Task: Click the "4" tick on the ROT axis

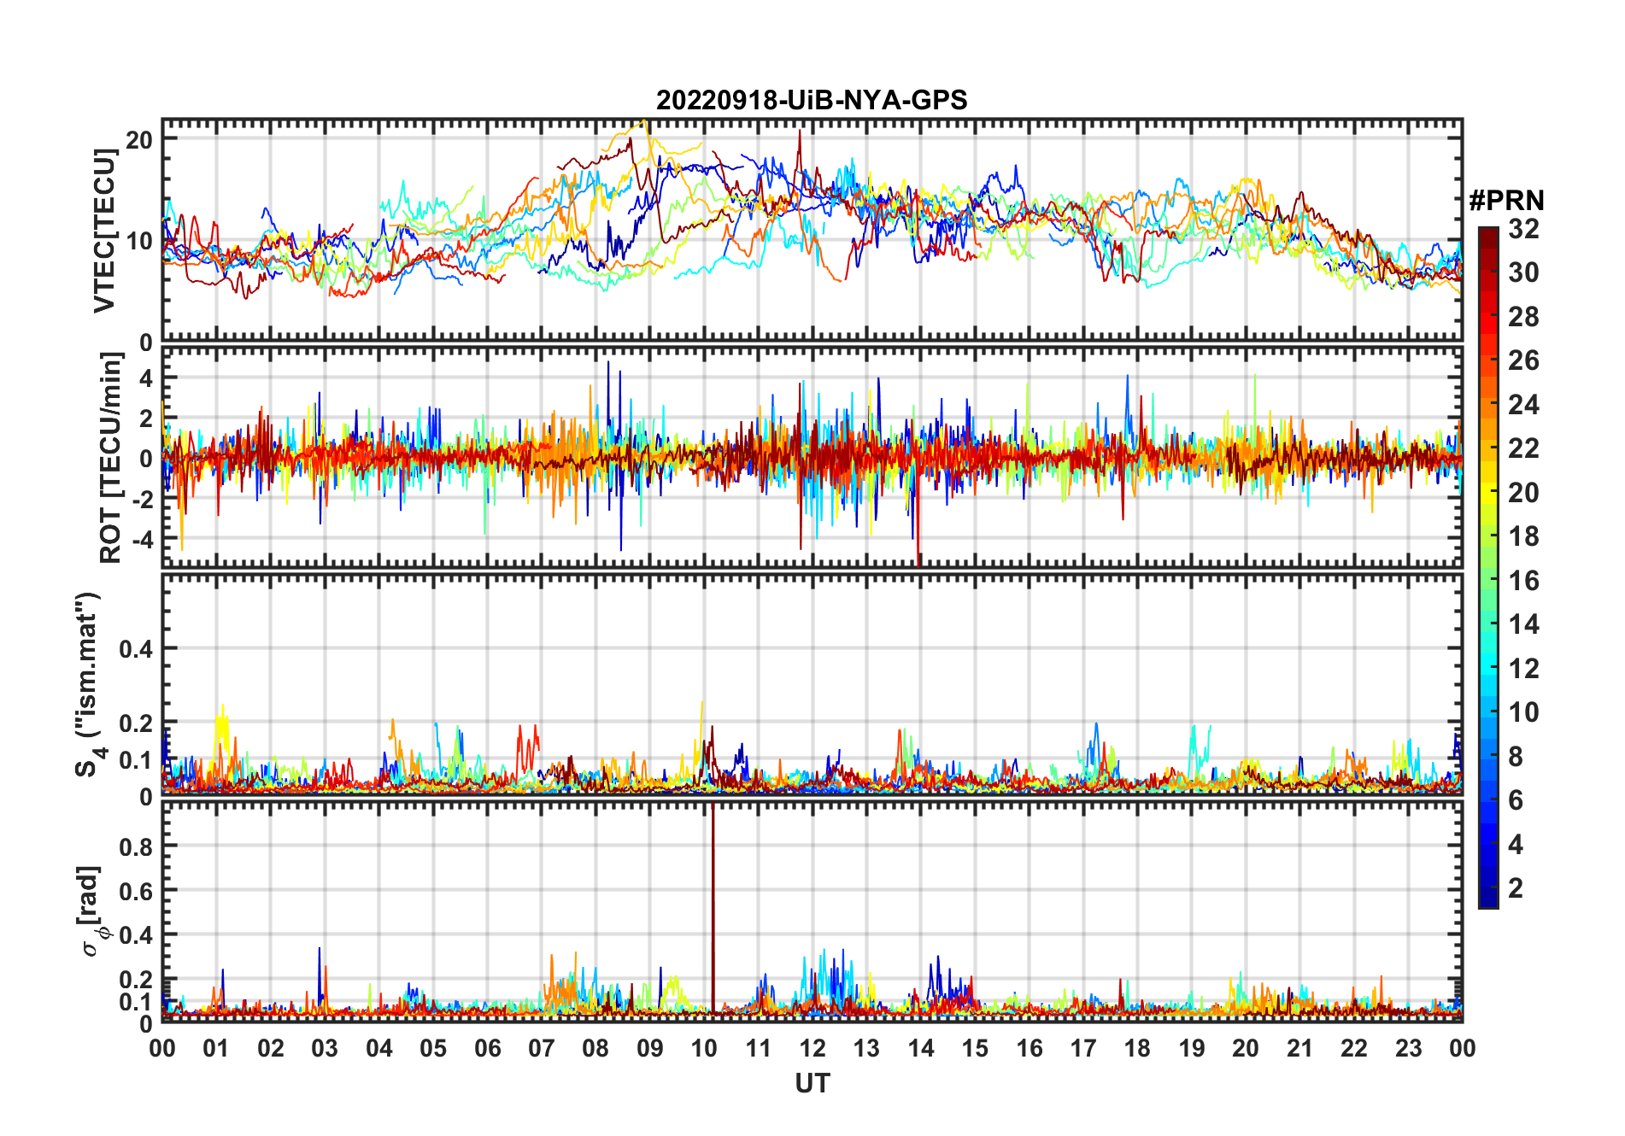Action: coord(146,378)
